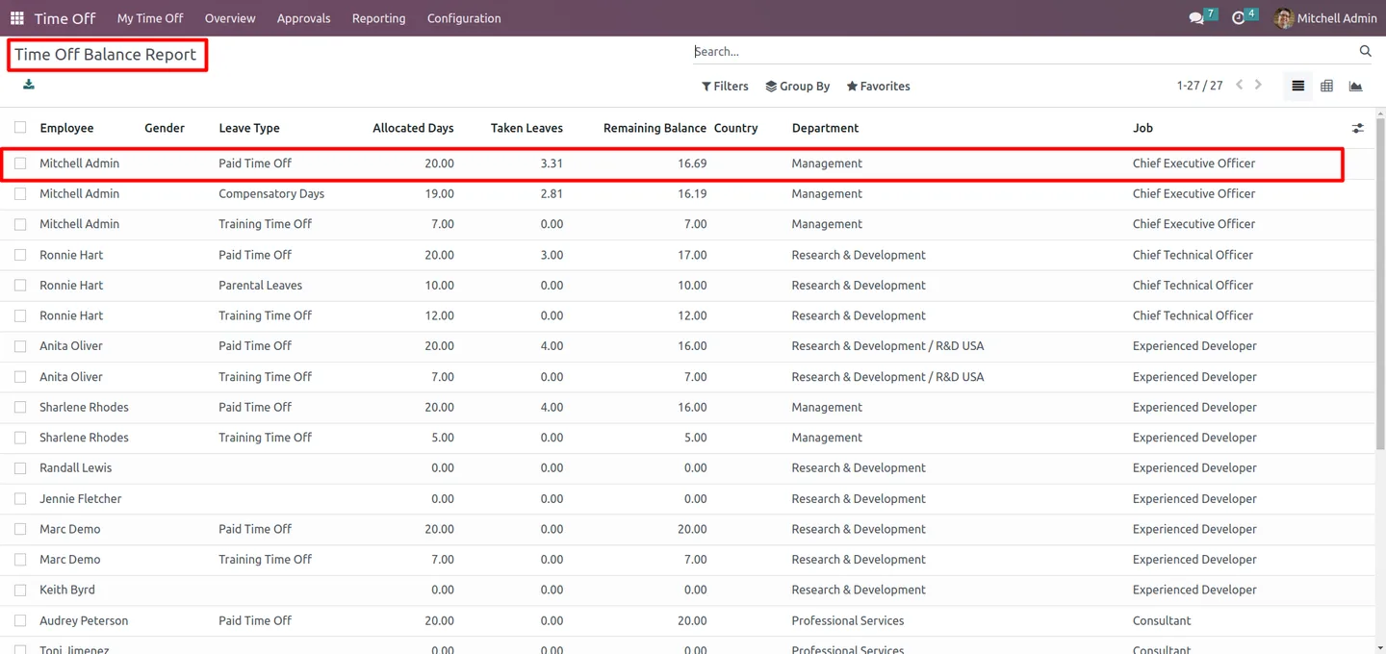This screenshot has width=1386, height=654.
Task: Check Mitchell Admin Compensatory Days row
Action: [20, 194]
